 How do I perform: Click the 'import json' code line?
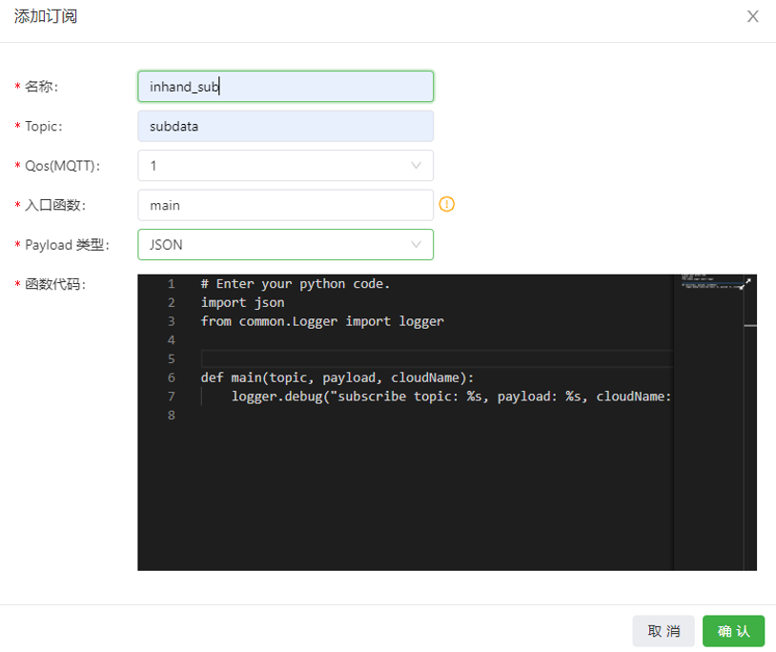point(242,303)
